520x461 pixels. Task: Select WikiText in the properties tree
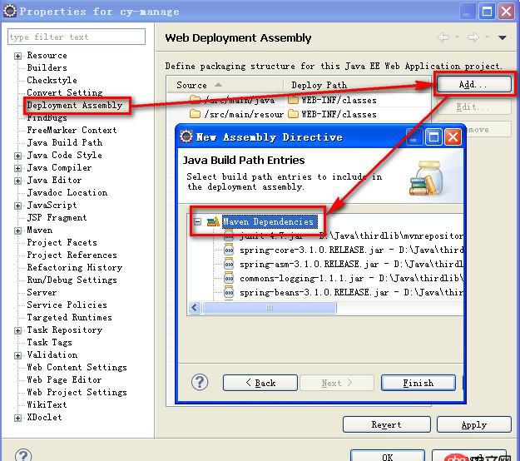click(47, 404)
